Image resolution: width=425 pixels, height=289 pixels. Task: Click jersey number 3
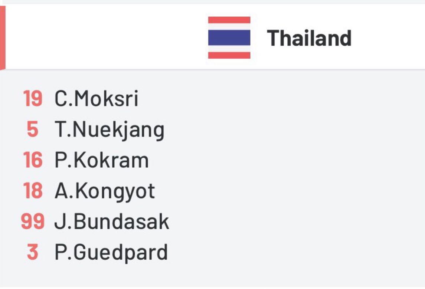(33, 252)
